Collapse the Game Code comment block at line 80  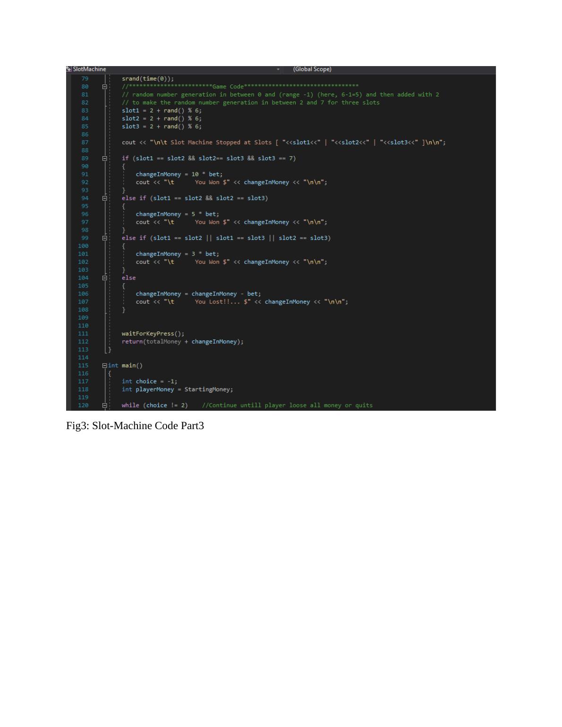pyautogui.click(x=104, y=87)
